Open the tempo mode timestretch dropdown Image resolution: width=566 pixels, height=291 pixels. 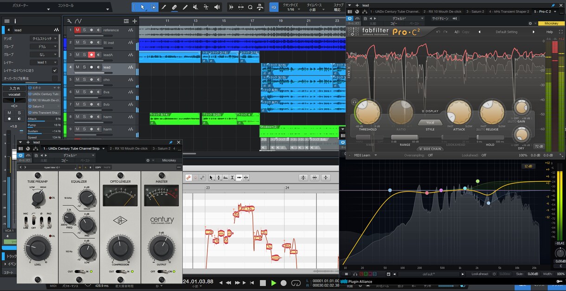[45, 39]
